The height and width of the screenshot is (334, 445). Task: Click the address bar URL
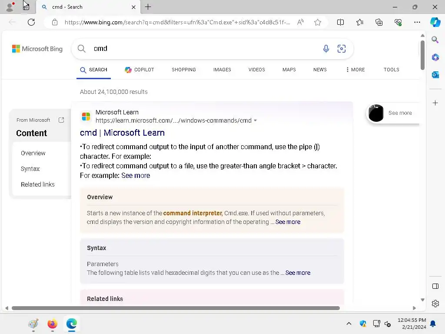pos(177,22)
